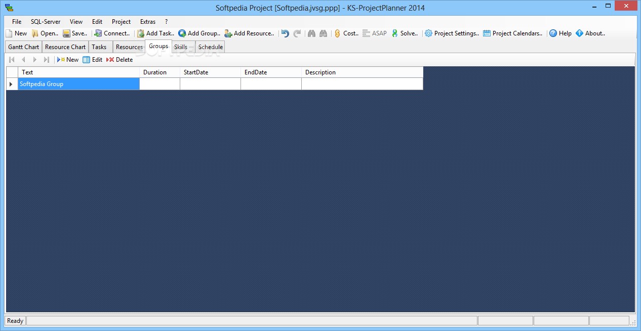Save the project using Save..
Screen dimensions: 641x331
[x=75, y=33]
